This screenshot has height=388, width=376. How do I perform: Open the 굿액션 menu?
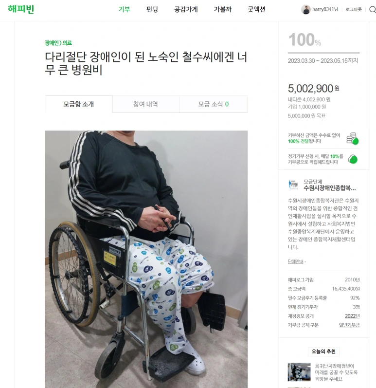coord(256,9)
